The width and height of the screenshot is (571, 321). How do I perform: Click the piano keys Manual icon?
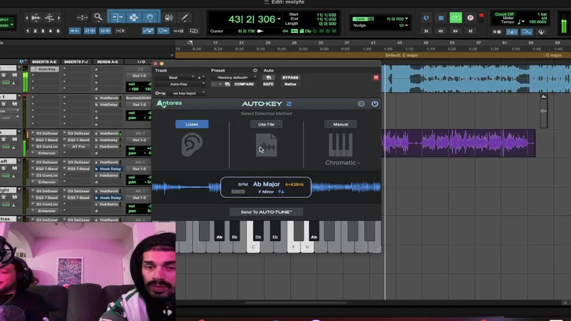pyautogui.click(x=340, y=145)
